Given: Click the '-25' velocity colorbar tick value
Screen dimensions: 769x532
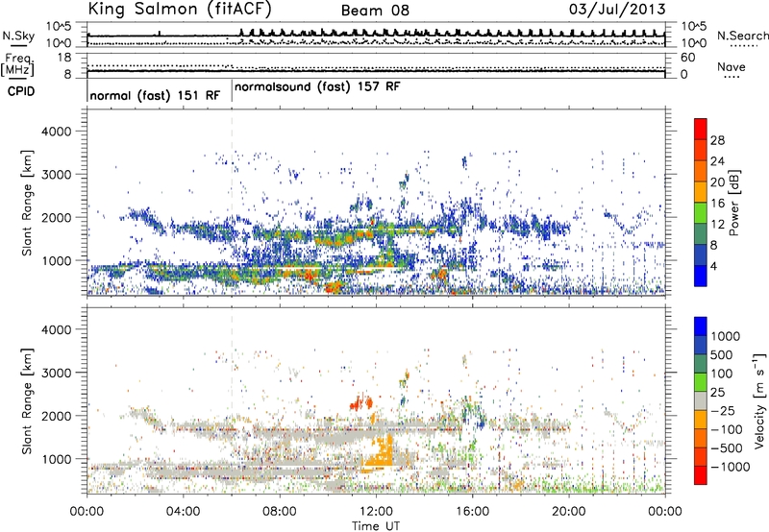Looking at the screenshot, I should pos(724,410).
